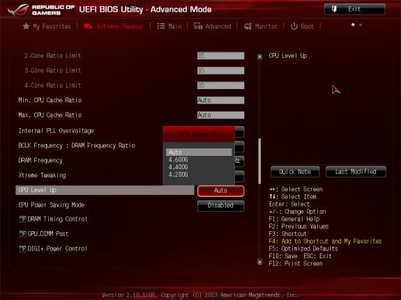
Task: Click the Exit button
Action: pyautogui.click(x=355, y=9)
